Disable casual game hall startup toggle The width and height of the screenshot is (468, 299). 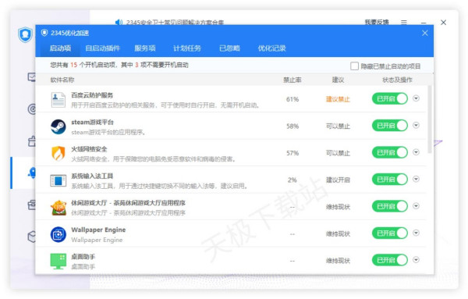point(390,206)
